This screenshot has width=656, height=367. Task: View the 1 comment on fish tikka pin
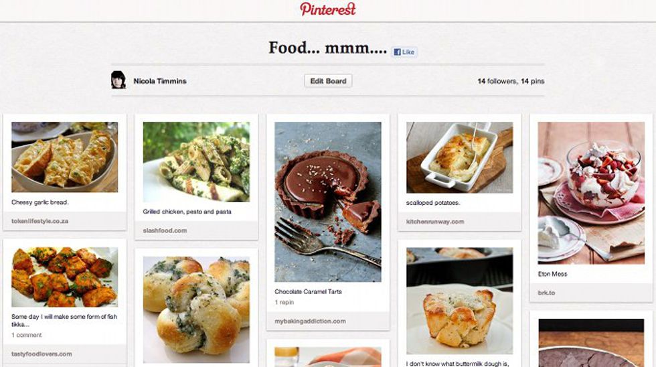[26, 335]
